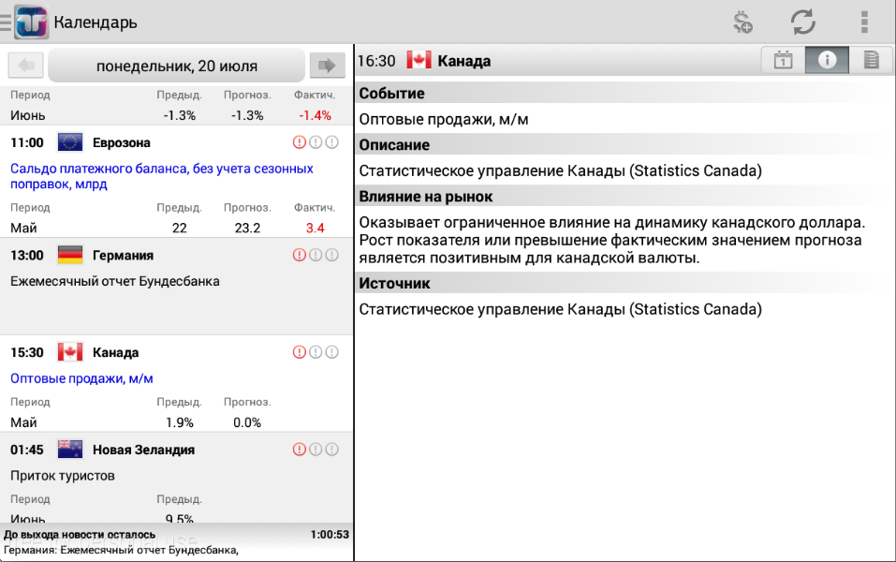Go to previous day with left arrow
This screenshot has width=896, height=562.
(25, 66)
